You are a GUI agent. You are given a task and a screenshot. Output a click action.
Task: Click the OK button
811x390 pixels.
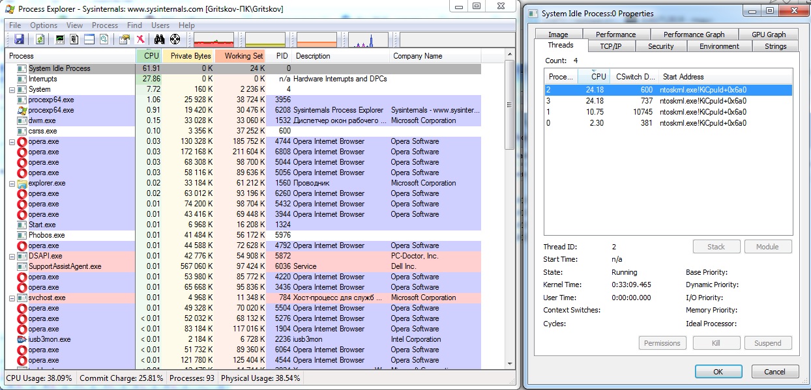718,372
